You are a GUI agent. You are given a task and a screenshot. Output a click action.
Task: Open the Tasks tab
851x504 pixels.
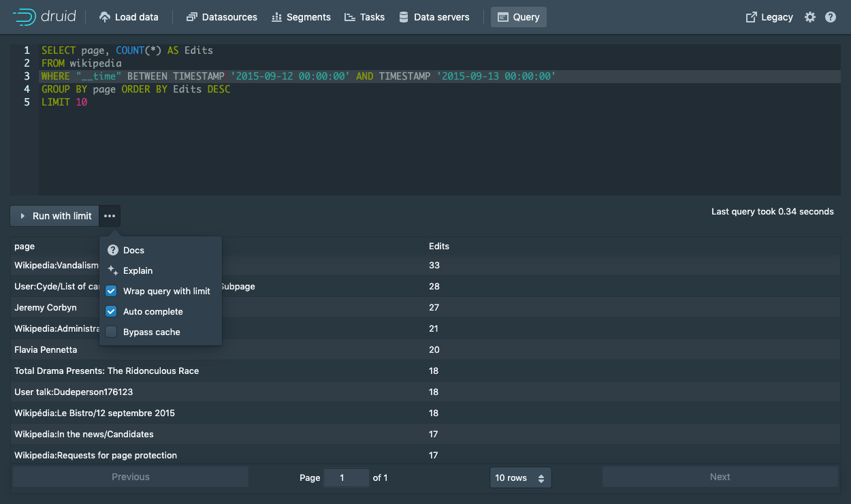click(364, 17)
